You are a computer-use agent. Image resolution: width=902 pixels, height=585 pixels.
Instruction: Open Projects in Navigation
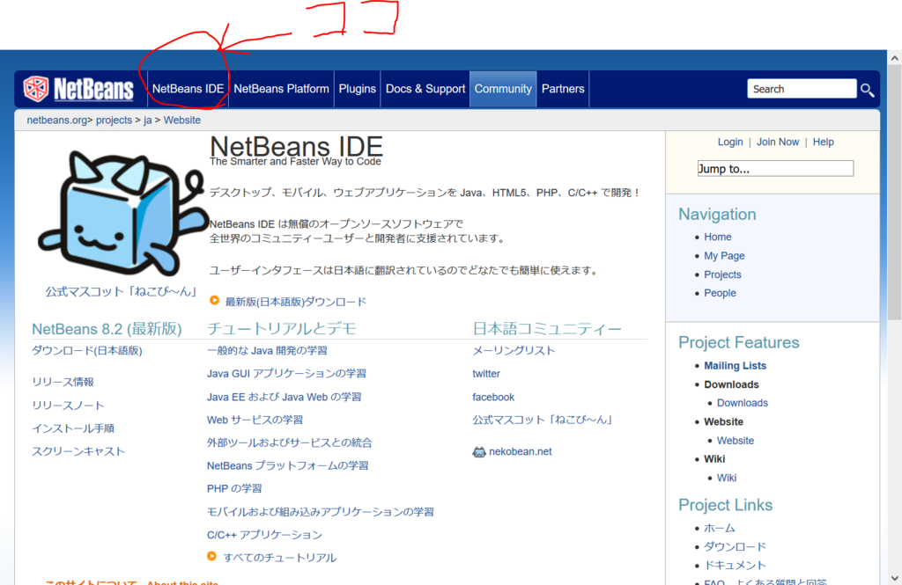coord(722,274)
